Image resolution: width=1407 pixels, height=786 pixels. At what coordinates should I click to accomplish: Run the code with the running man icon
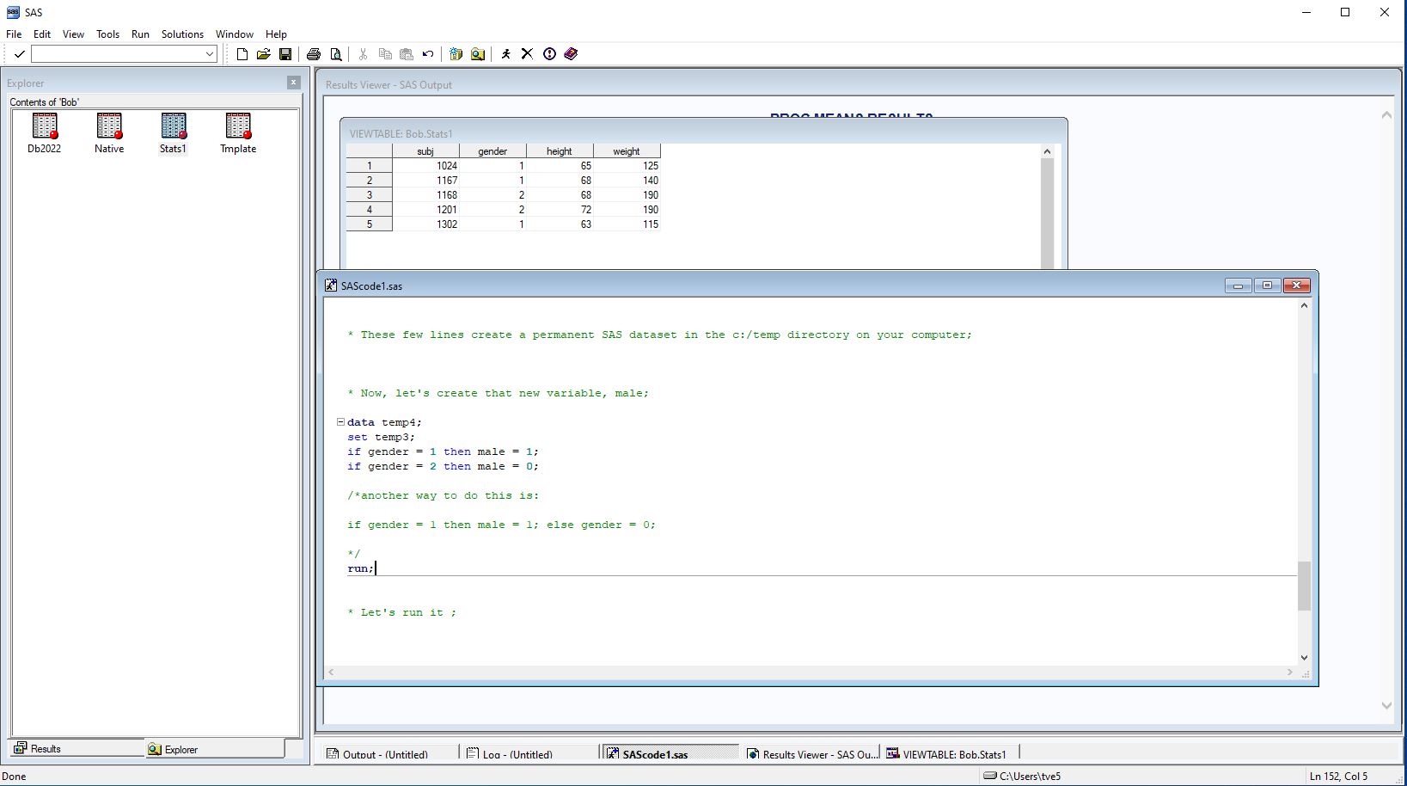[x=505, y=54]
